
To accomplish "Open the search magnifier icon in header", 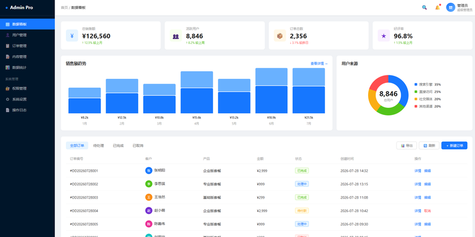I will coord(425,8).
